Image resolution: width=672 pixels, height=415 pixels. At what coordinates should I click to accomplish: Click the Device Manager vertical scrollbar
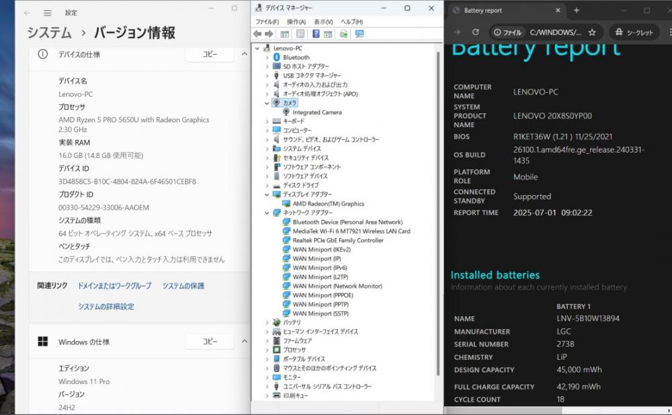[x=438, y=214]
